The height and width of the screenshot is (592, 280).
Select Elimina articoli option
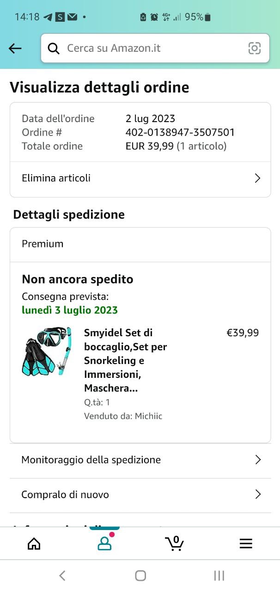pyautogui.click(x=56, y=178)
